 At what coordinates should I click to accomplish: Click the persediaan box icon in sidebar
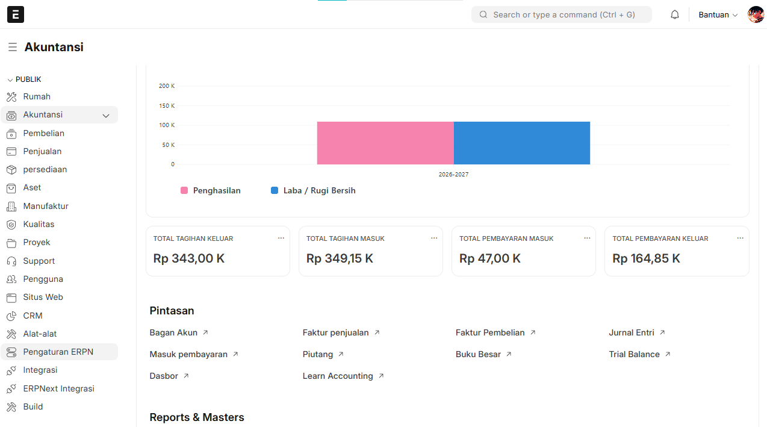(11, 169)
